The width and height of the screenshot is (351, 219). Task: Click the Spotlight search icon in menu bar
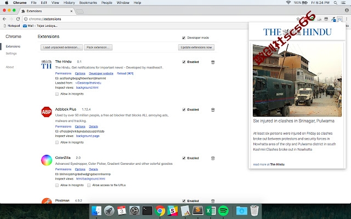(x=335, y=3)
